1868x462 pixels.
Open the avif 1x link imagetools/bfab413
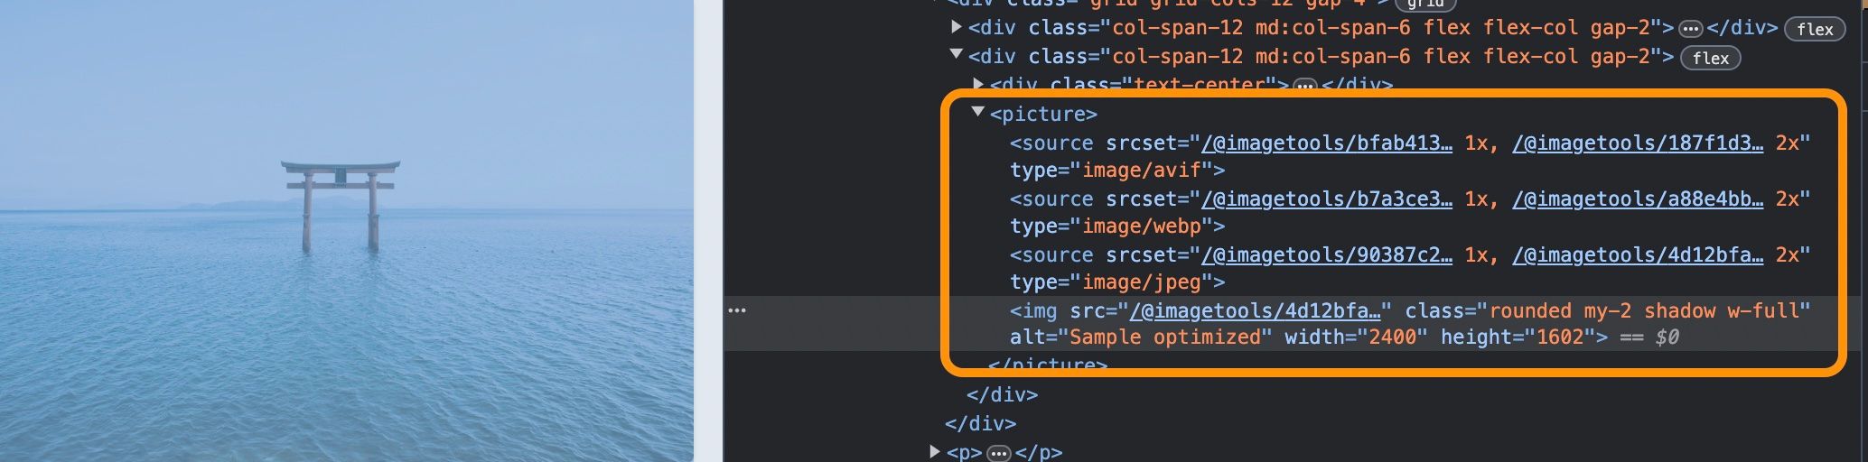point(1327,143)
